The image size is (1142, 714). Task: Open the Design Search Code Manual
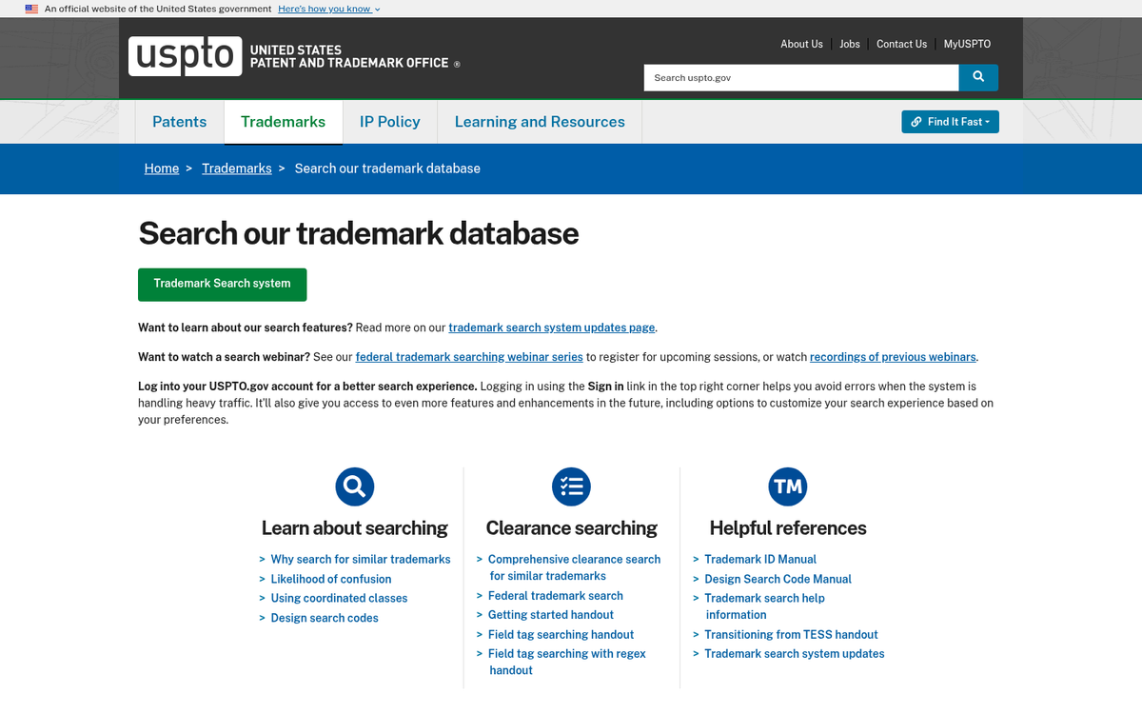(778, 579)
